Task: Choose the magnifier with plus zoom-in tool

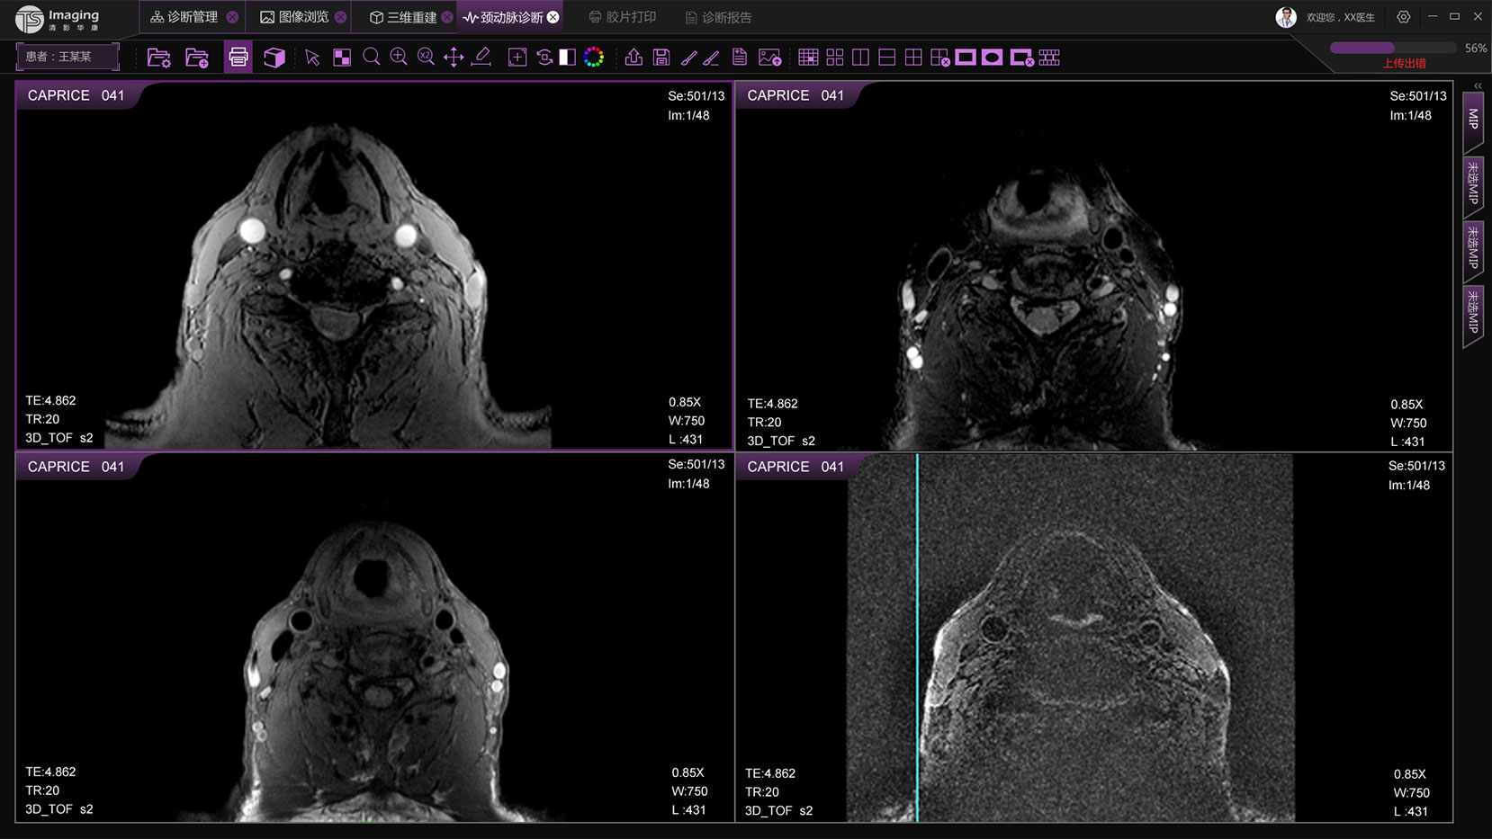Action: [399, 58]
